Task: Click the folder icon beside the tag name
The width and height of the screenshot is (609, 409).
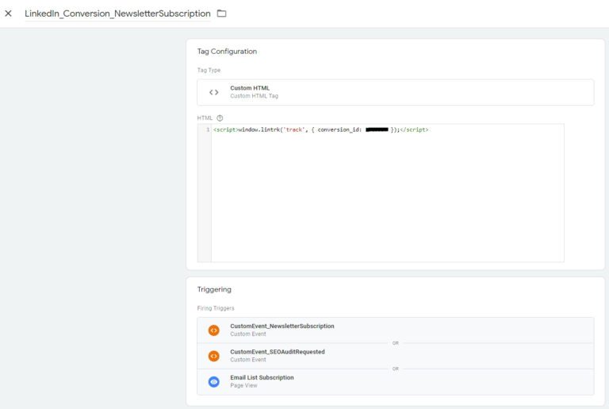Action: [222, 14]
